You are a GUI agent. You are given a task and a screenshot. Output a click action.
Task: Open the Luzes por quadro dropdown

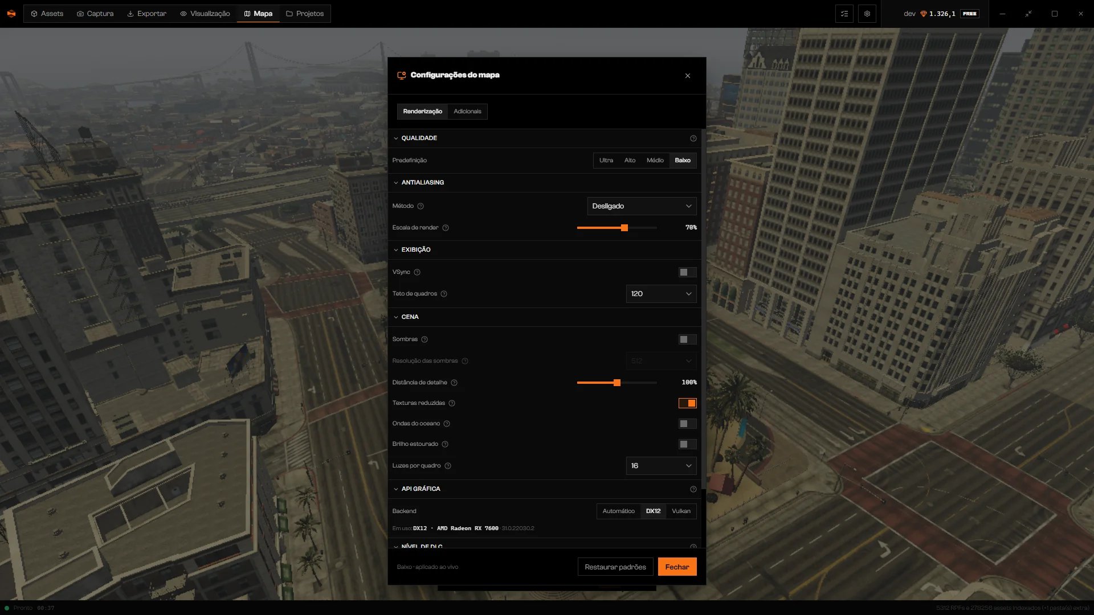661,466
